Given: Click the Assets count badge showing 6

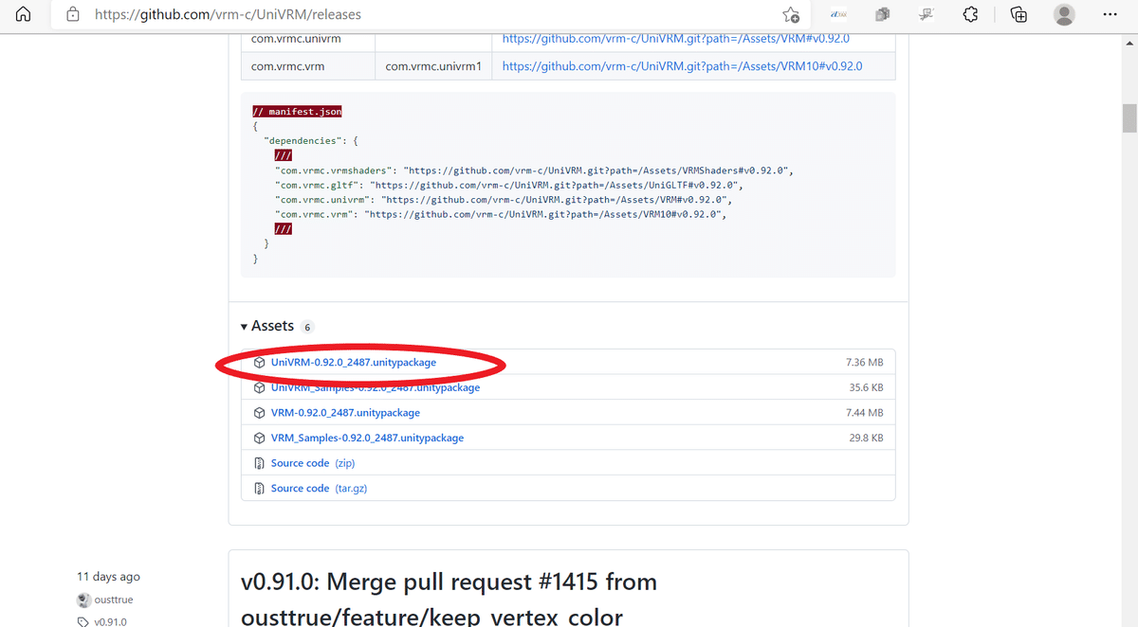Looking at the screenshot, I should pos(307,327).
